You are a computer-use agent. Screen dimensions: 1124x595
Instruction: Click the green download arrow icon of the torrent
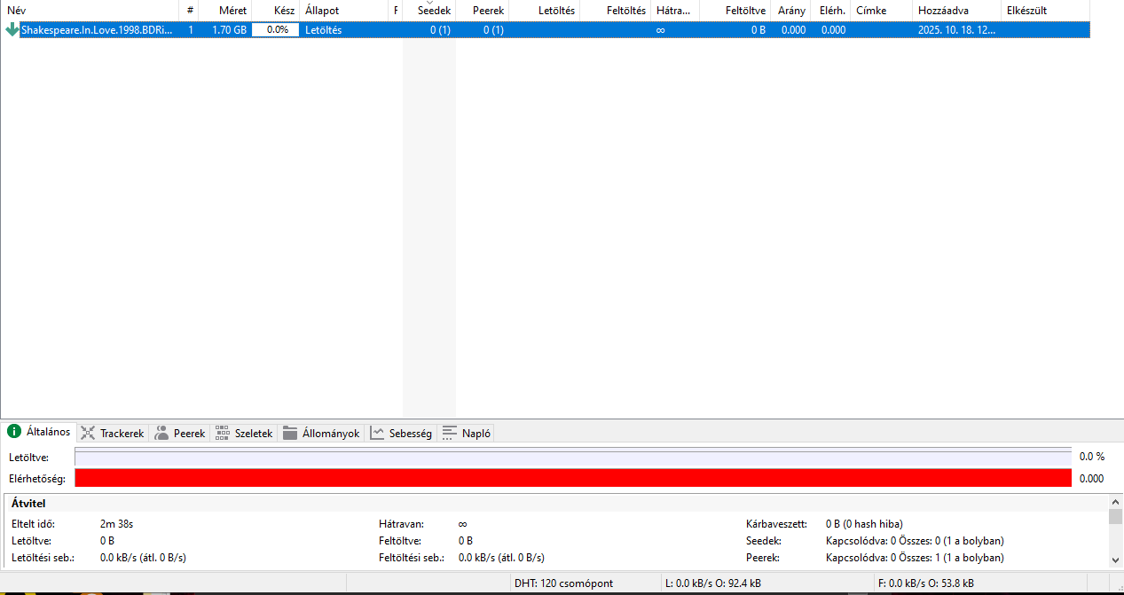point(12,29)
